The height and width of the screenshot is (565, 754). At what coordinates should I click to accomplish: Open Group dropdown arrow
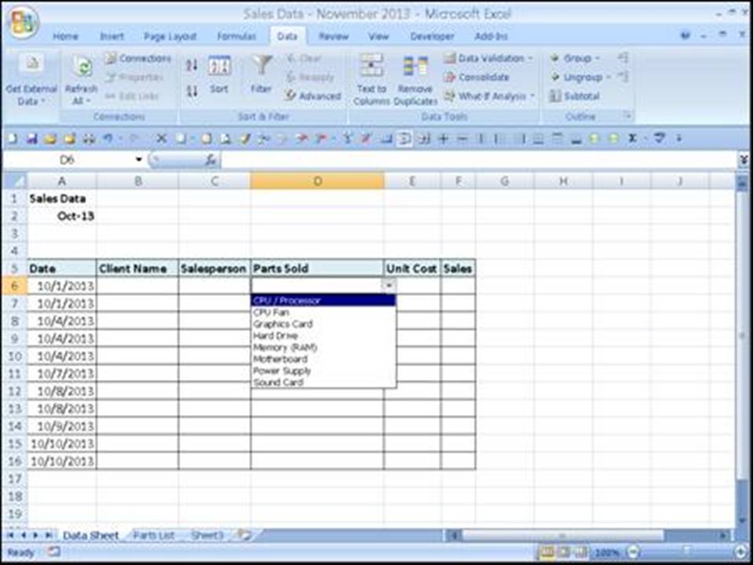coord(597,58)
